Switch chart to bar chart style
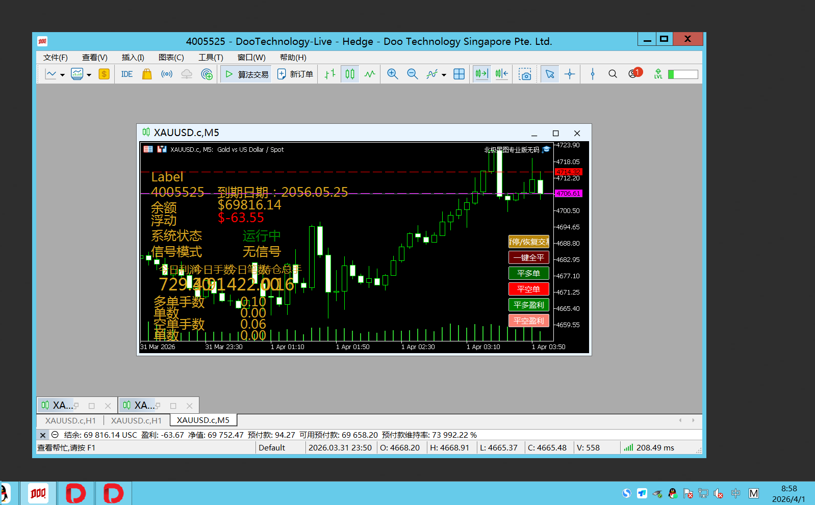 330,74
